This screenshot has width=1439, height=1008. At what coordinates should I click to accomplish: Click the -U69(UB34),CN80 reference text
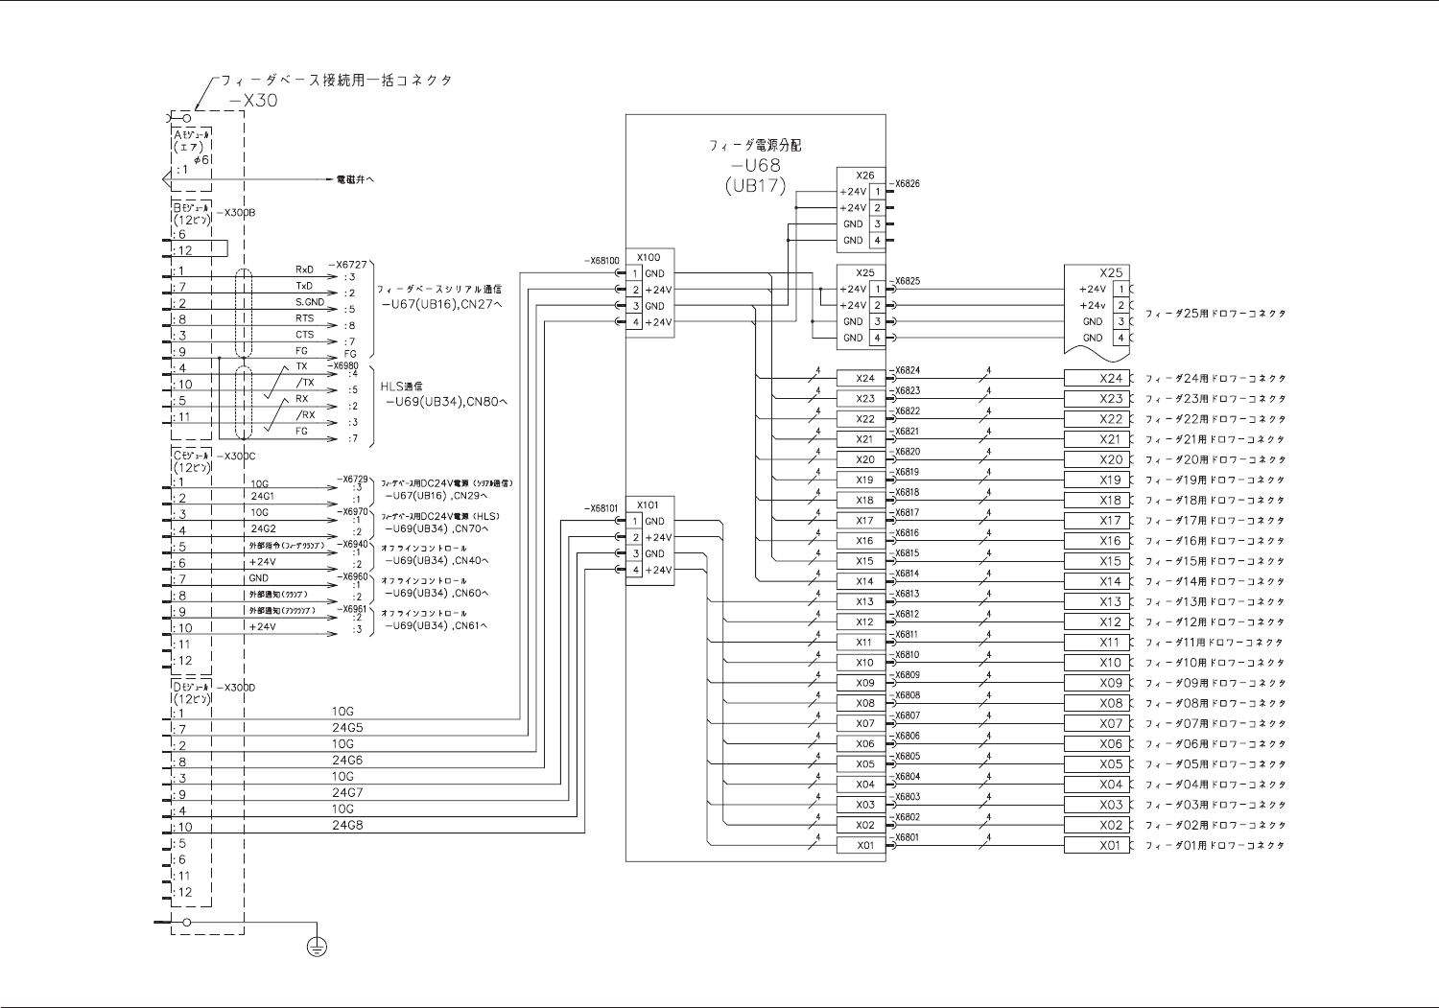coord(446,402)
